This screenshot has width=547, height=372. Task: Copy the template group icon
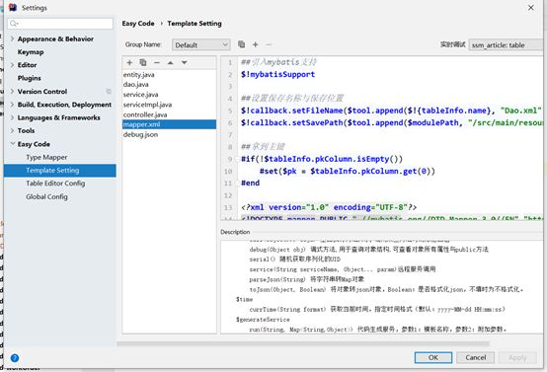(x=241, y=44)
